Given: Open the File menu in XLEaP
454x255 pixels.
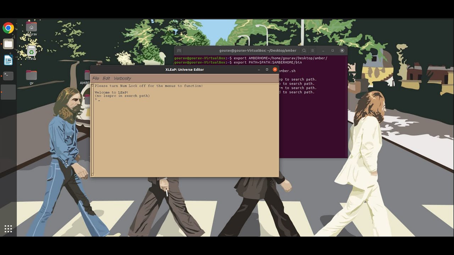Looking at the screenshot, I should [x=95, y=78].
